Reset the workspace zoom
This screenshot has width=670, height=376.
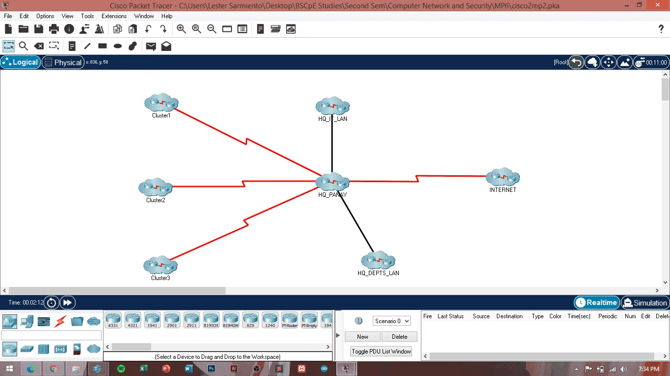197,29
